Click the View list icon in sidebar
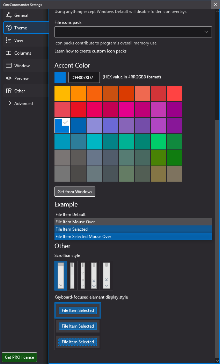 (9, 41)
